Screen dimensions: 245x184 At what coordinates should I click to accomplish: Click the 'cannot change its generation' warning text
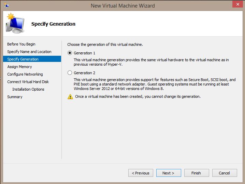(138, 96)
